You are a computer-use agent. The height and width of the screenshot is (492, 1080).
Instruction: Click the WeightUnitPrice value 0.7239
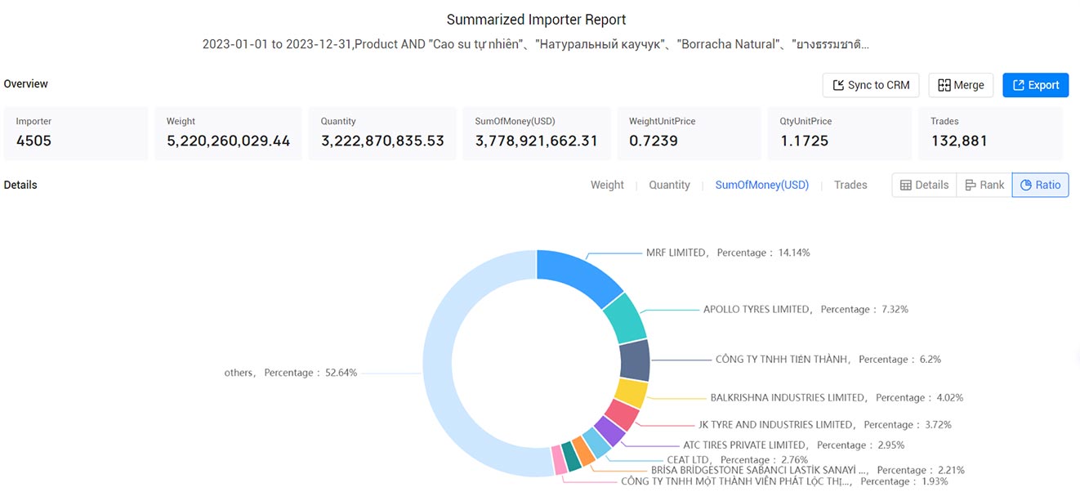coord(653,141)
